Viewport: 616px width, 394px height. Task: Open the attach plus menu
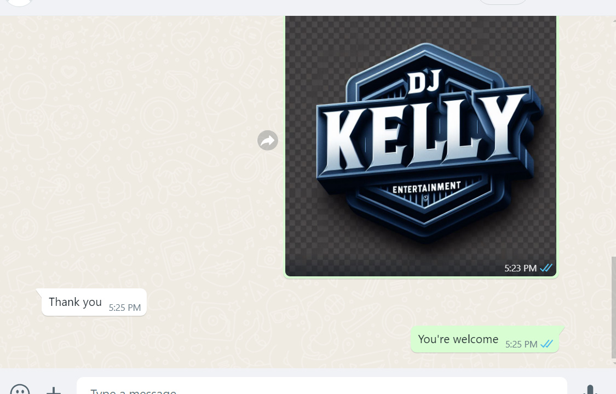point(54,391)
